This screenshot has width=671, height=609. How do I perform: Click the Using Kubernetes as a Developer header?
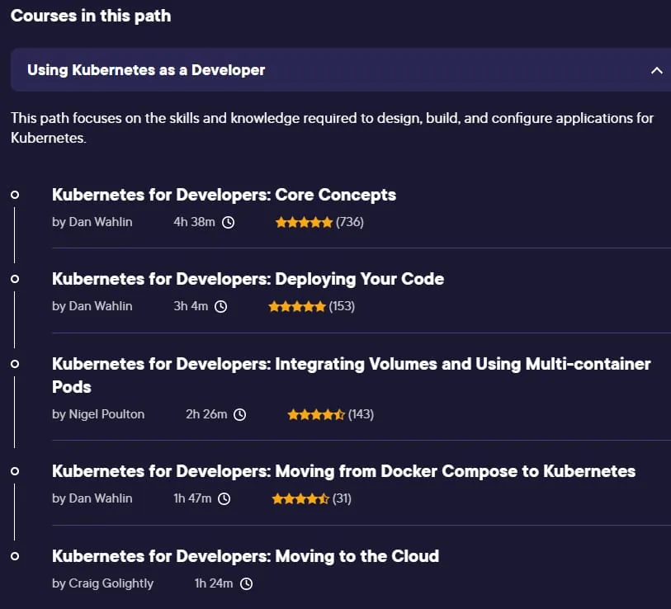[x=341, y=70]
